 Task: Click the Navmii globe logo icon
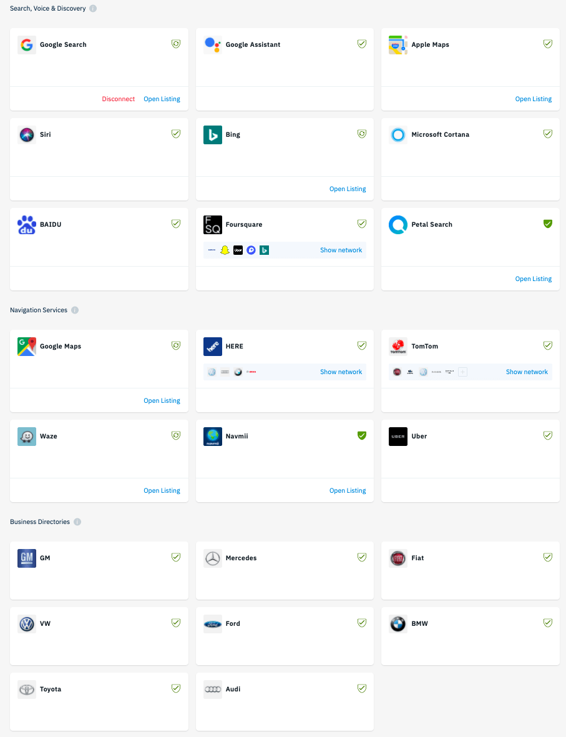tap(213, 436)
